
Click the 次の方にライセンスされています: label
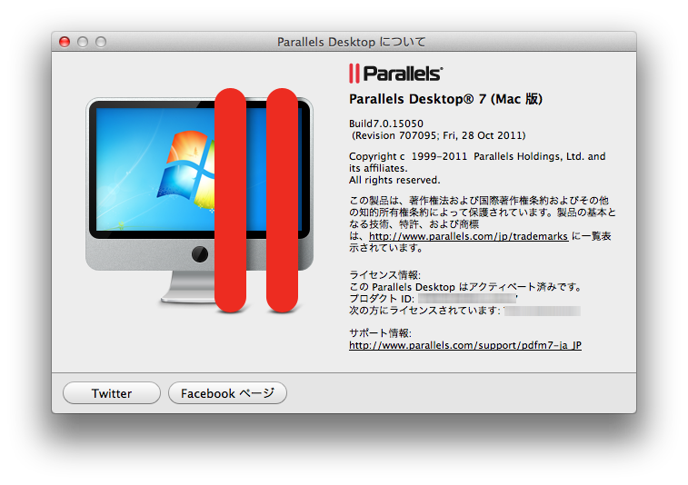click(424, 311)
